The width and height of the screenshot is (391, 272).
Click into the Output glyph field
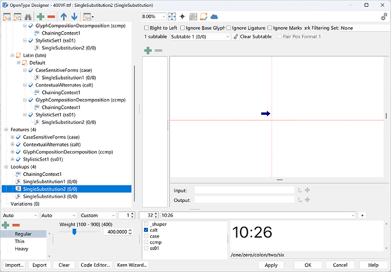pos(244,200)
